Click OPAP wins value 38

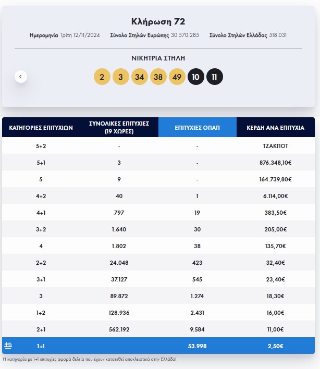click(197, 246)
